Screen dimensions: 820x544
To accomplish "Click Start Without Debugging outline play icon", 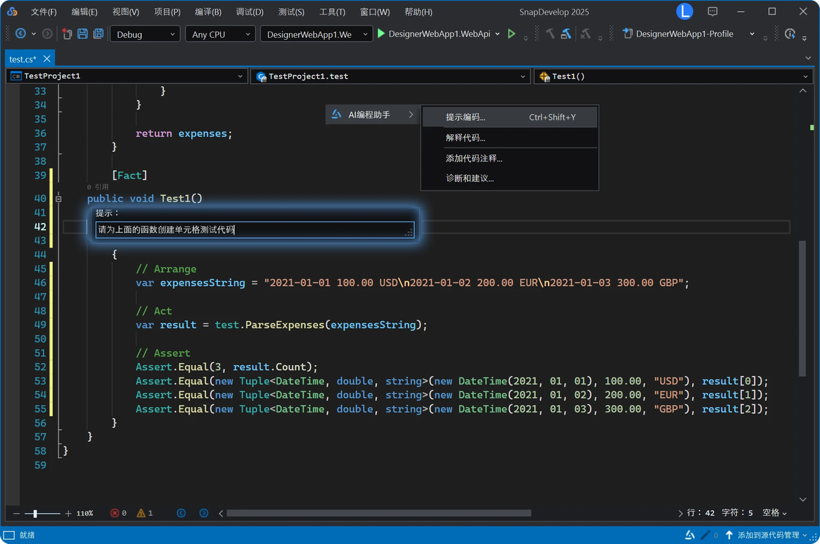I will point(511,34).
